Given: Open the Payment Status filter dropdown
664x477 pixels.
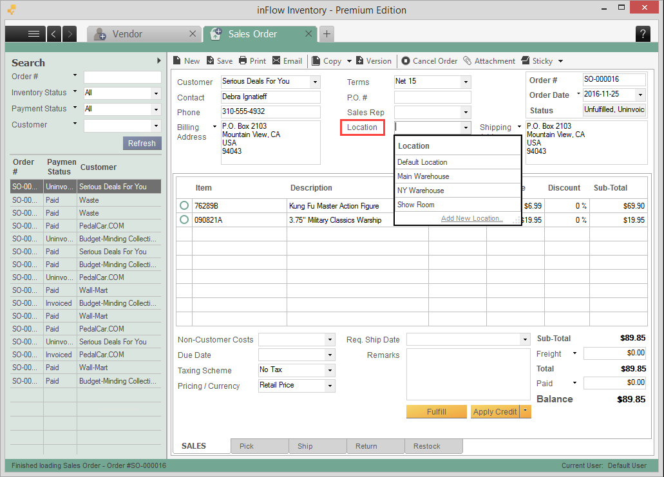Looking at the screenshot, I should [x=157, y=109].
